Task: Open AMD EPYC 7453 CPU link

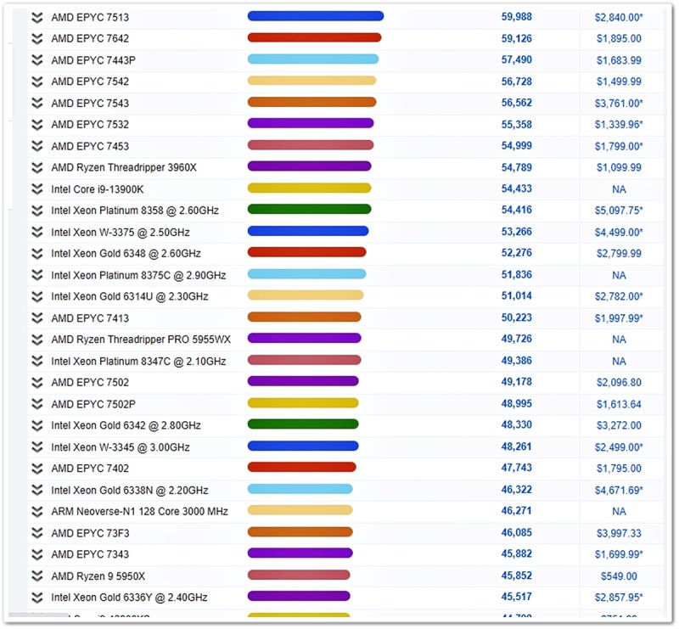Action: (x=90, y=146)
